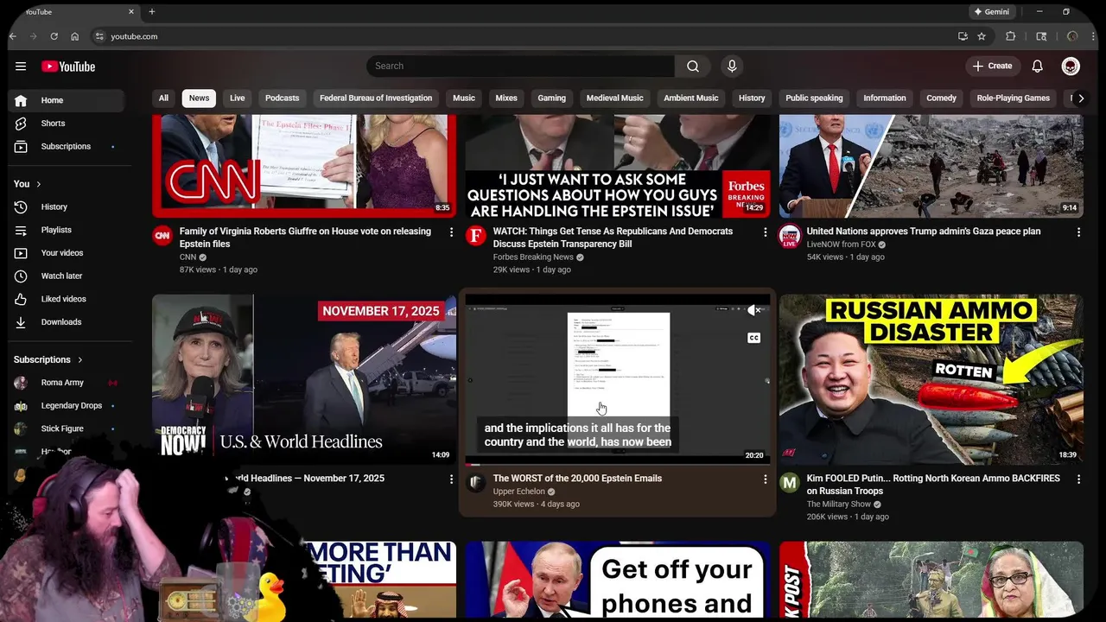Open Upper Echelon channel link
The image size is (1106, 622).
click(x=519, y=492)
